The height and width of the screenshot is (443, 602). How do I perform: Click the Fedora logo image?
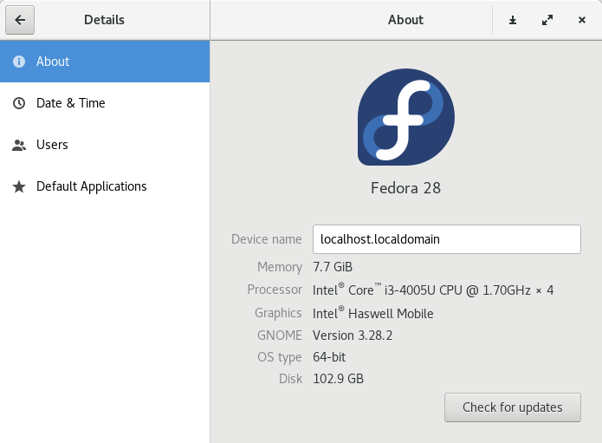coord(406,117)
